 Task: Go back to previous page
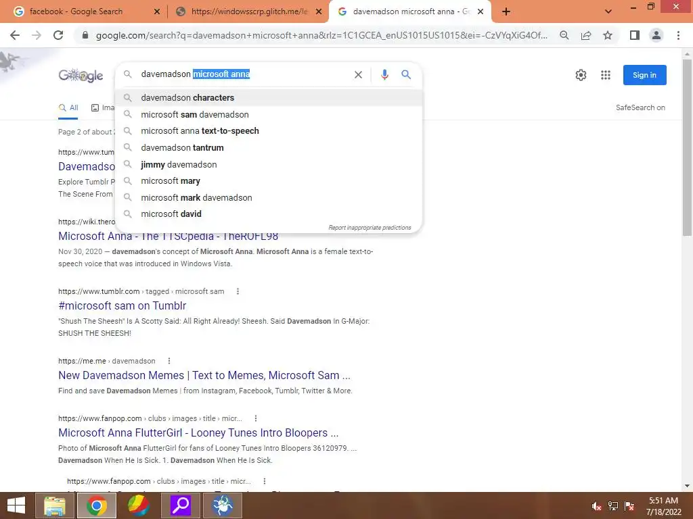pyautogui.click(x=15, y=35)
